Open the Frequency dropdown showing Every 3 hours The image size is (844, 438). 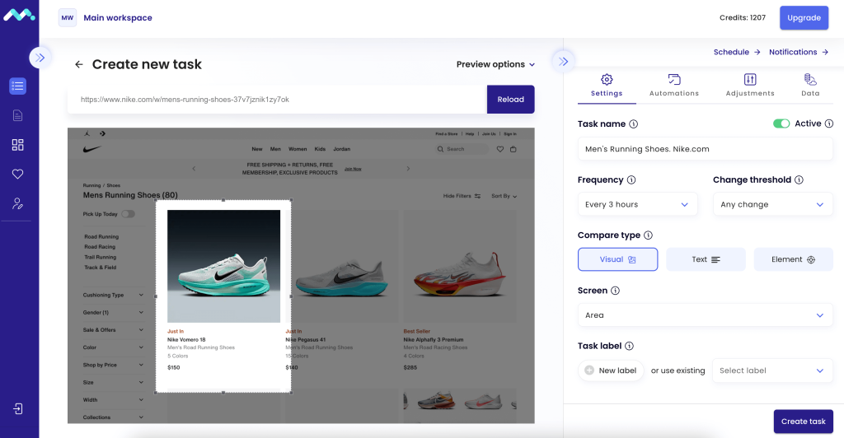click(637, 204)
